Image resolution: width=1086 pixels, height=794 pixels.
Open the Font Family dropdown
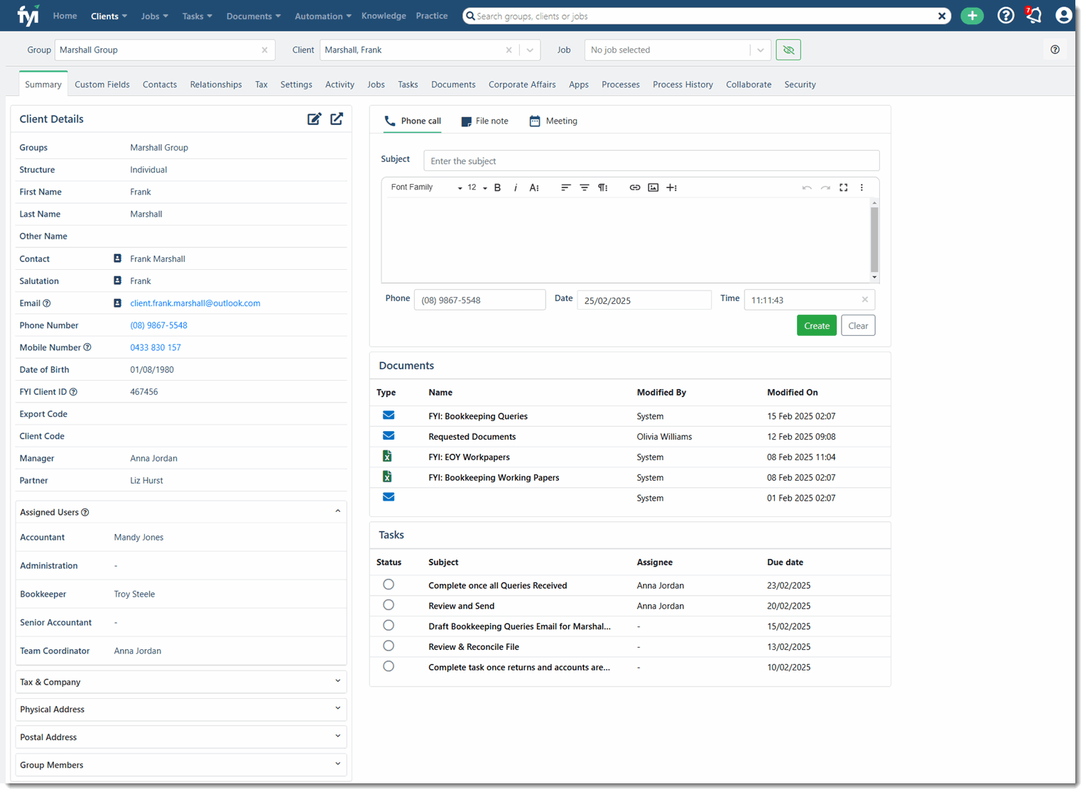pyautogui.click(x=426, y=187)
